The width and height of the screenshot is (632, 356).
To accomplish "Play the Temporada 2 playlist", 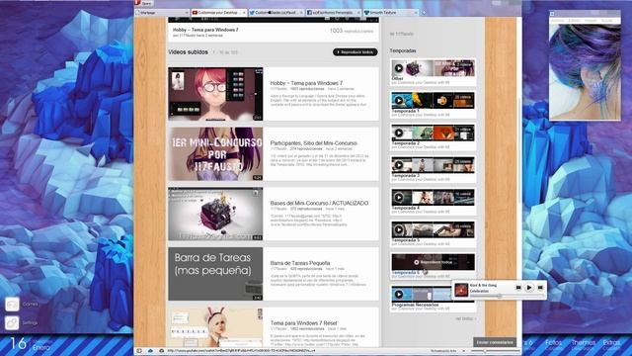I will coord(399,133).
